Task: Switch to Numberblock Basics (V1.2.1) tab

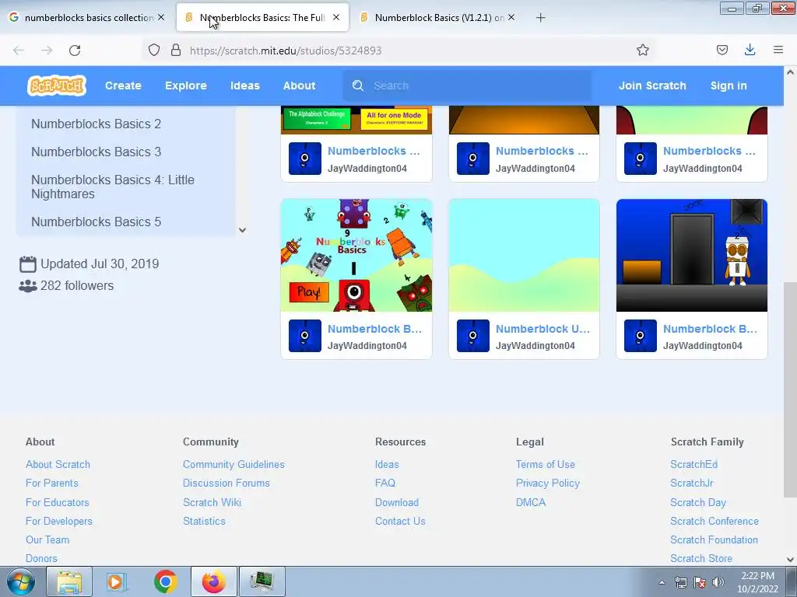Action: tap(440, 17)
